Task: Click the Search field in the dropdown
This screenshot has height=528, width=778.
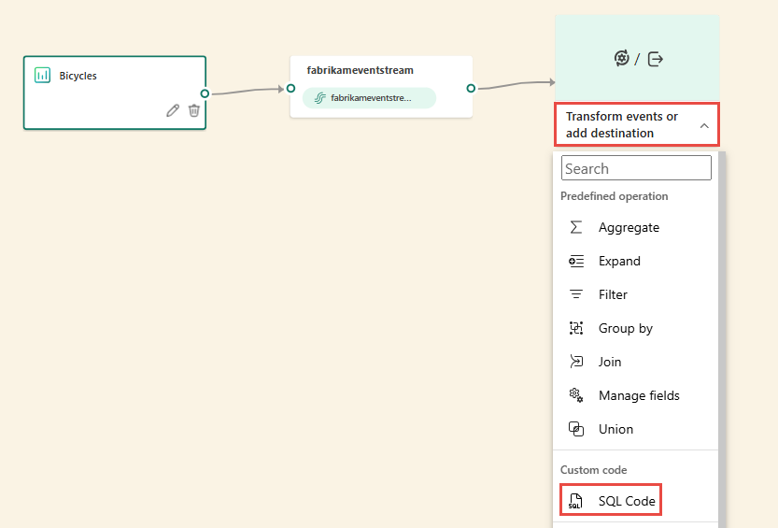Action: (636, 168)
